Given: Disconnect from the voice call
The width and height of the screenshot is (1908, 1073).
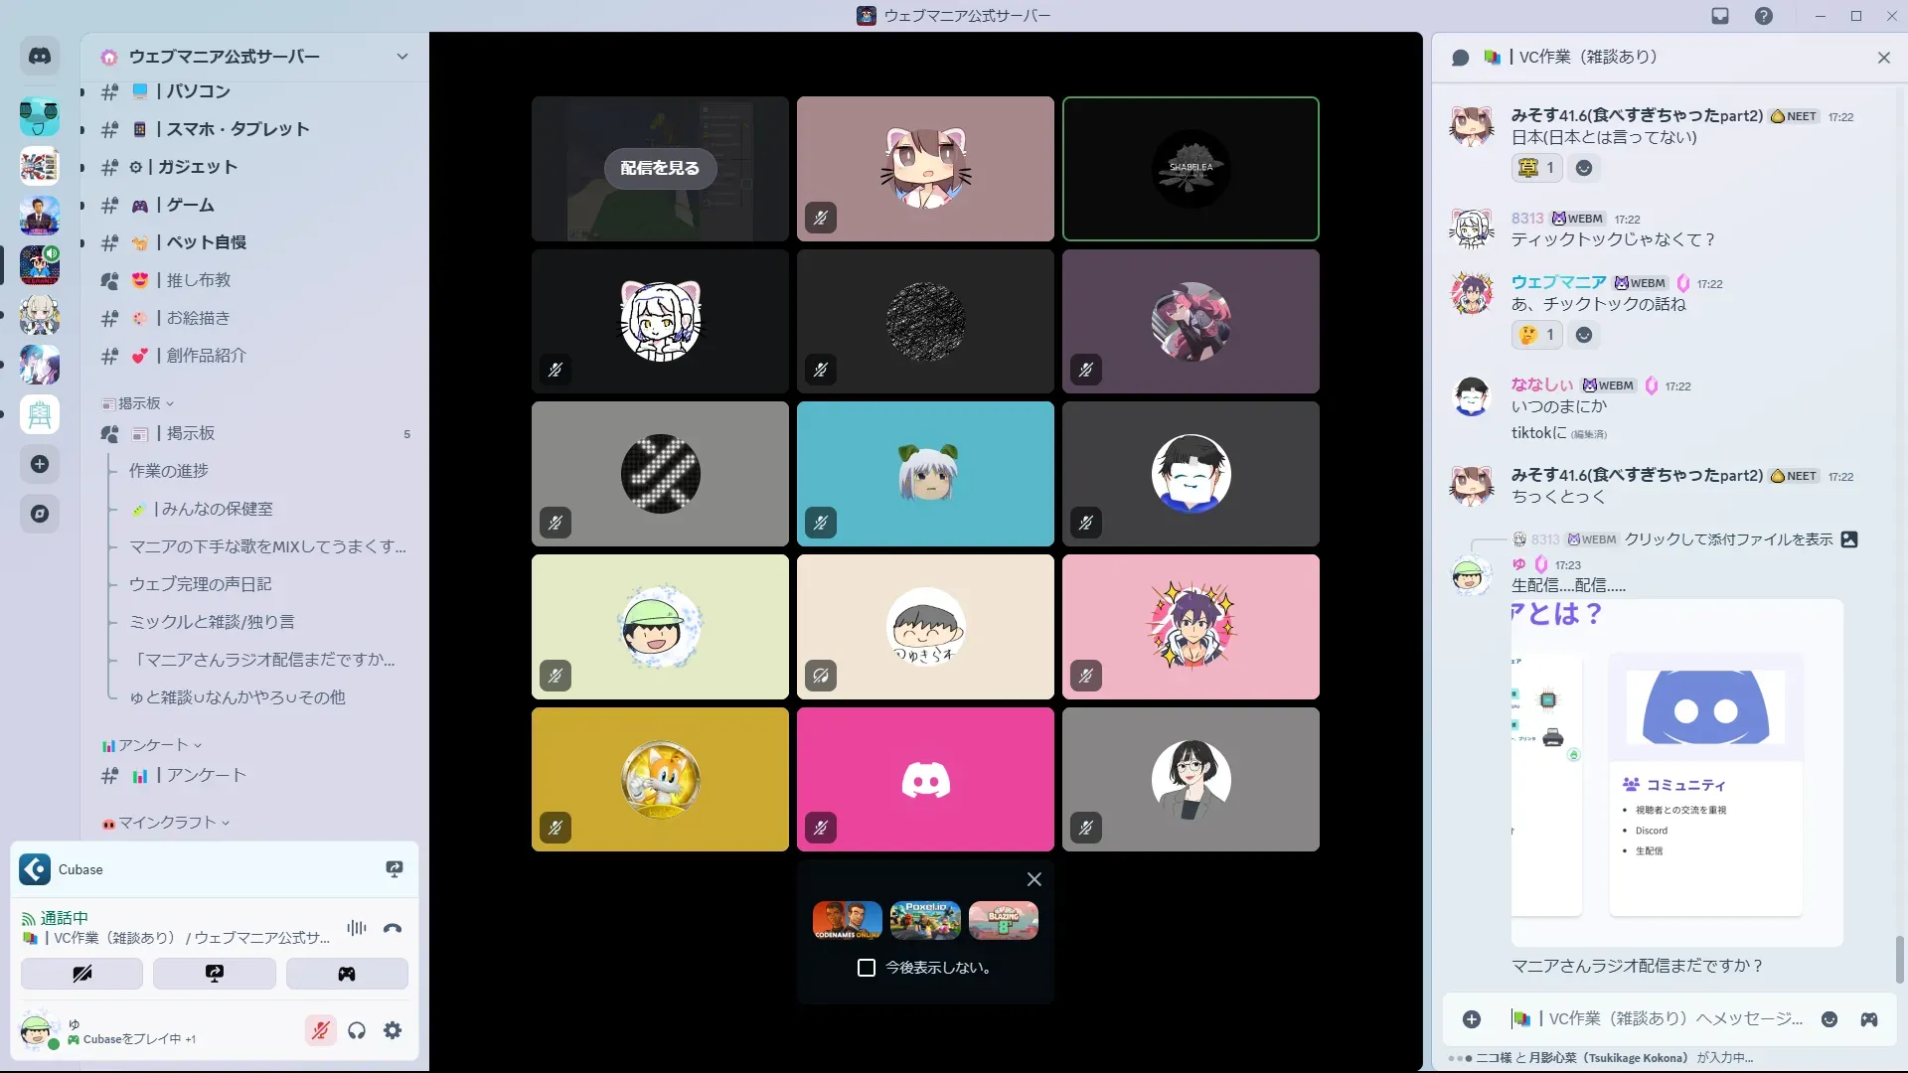Looking at the screenshot, I should [393, 928].
